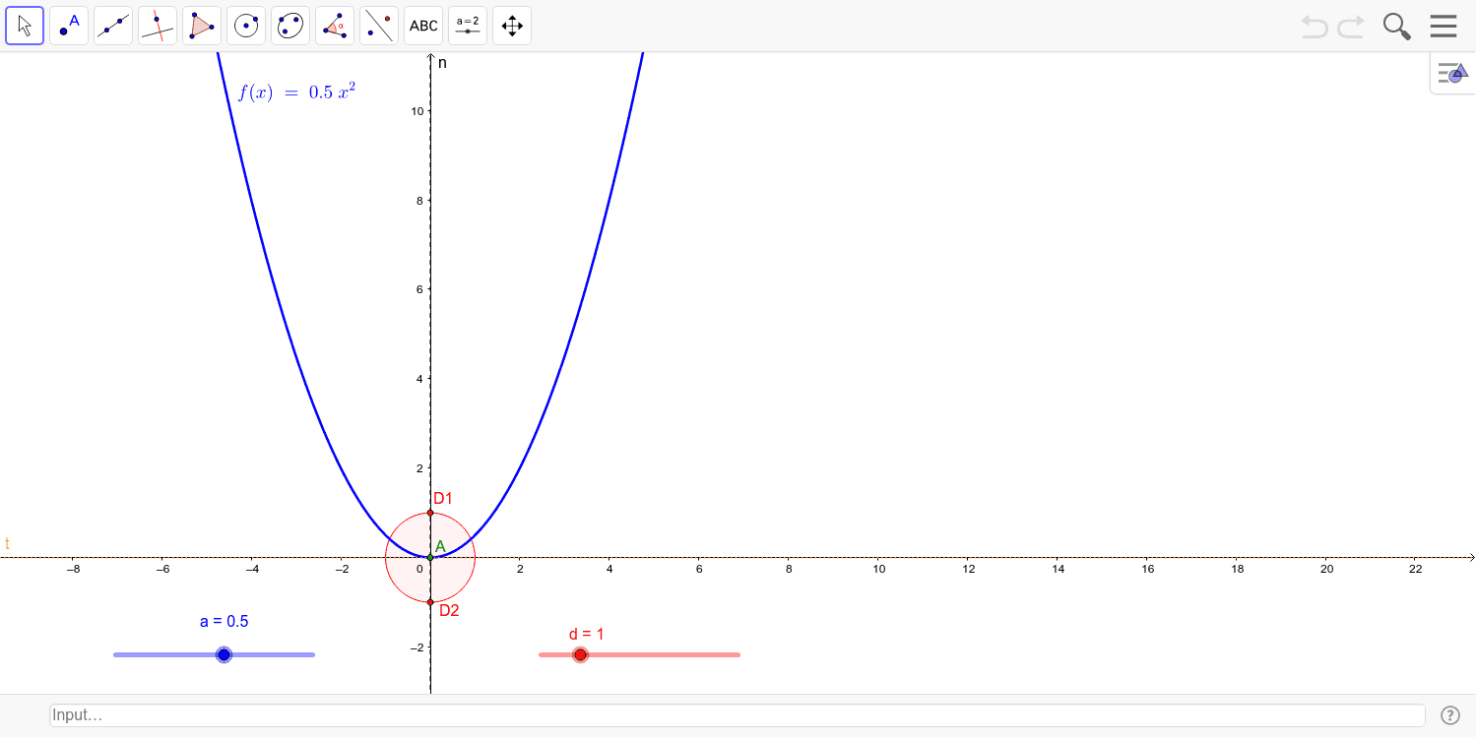Screen dimensions: 1477x738
Task: Select the Line through two points tool
Action: (x=113, y=26)
